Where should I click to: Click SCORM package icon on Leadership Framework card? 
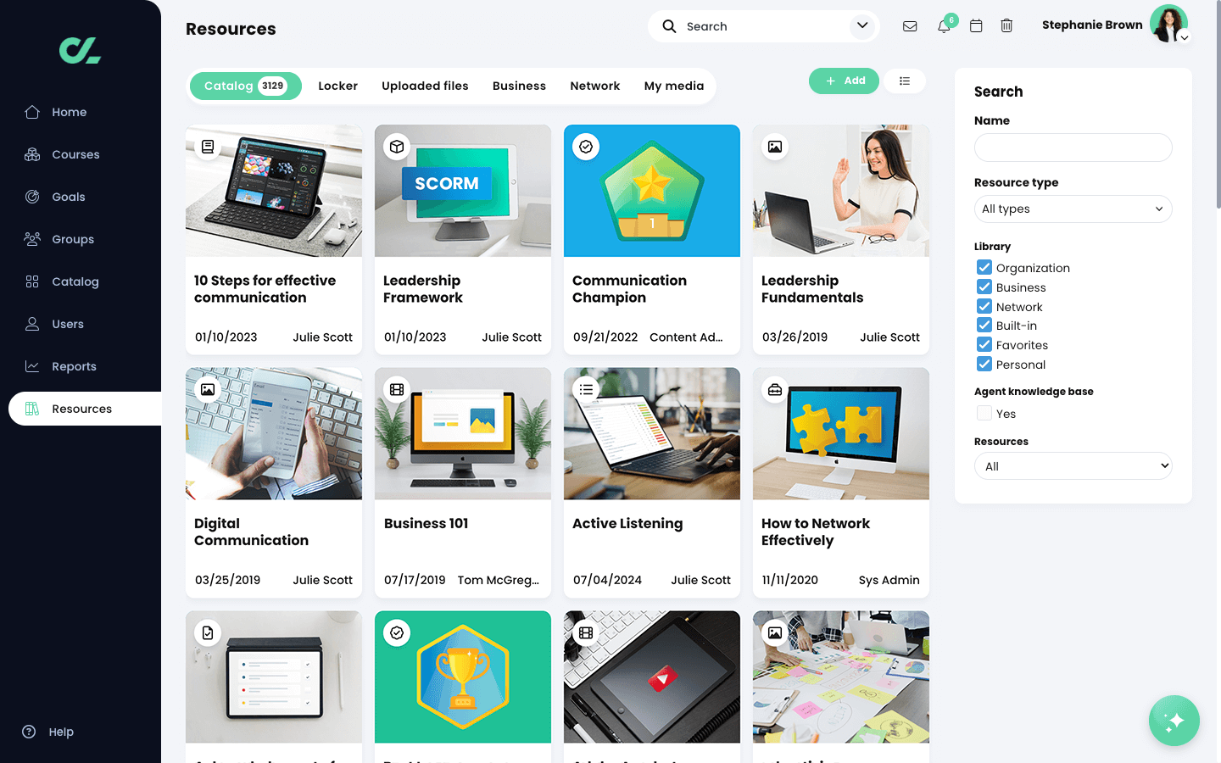(x=397, y=147)
